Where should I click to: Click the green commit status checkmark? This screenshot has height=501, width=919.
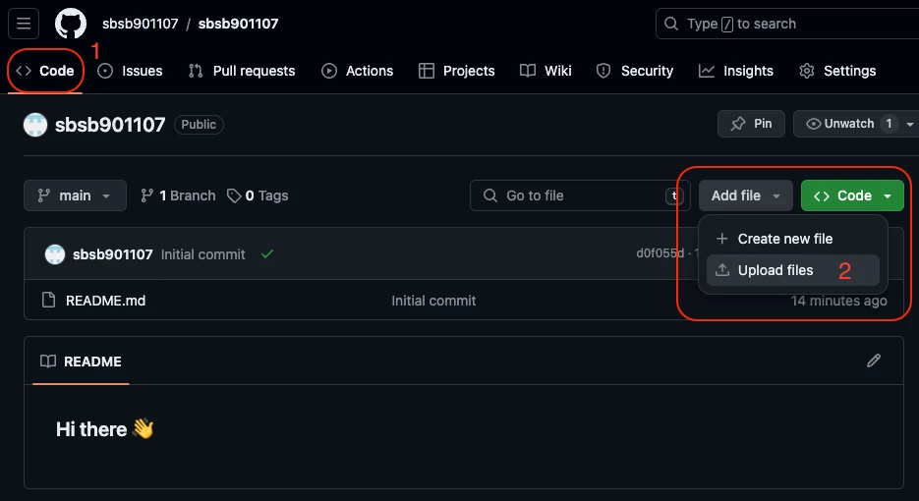click(x=267, y=253)
